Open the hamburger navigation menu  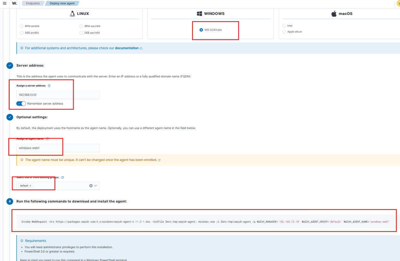point(4,3)
